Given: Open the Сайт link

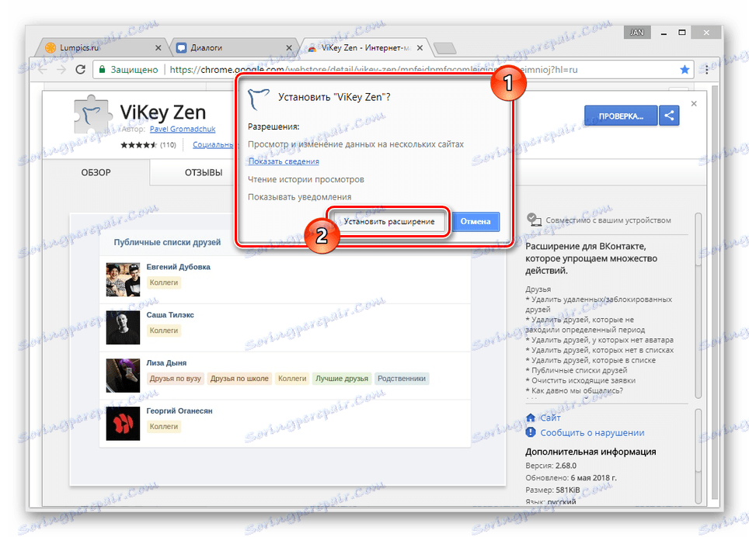Looking at the screenshot, I should (550, 417).
